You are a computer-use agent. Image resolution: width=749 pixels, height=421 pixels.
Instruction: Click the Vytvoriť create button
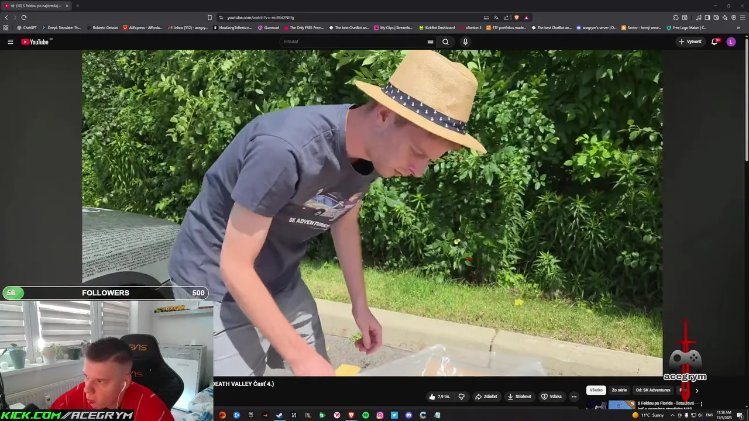[x=690, y=42]
